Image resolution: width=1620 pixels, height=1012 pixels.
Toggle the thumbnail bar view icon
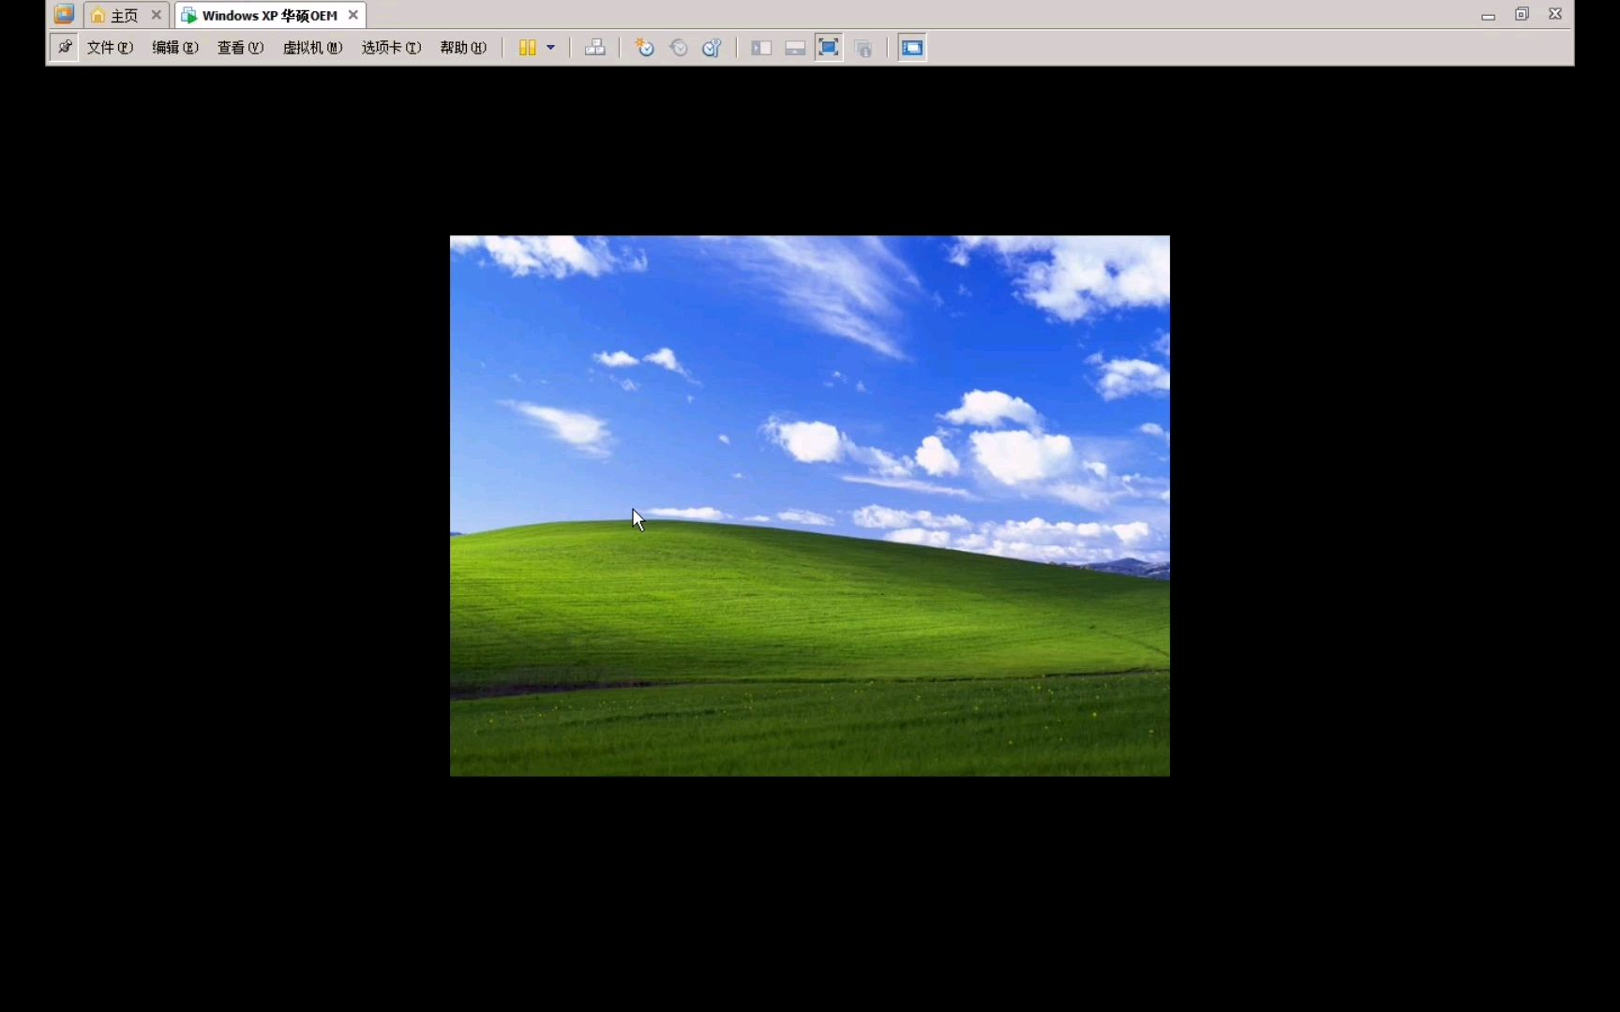pos(795,48)
